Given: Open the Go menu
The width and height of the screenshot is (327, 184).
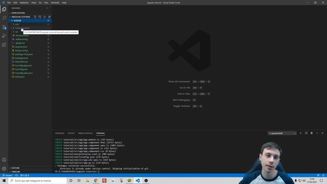Looking at the screenshot, I should [40, 3].
